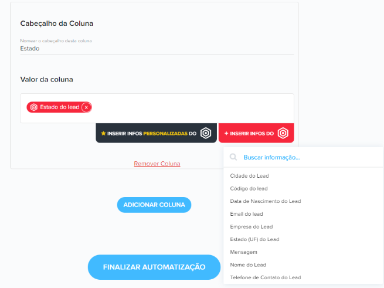The image size is (384, 288).
Task: Focus the column header name field containing Estado
Action: (x=157, y=49)
